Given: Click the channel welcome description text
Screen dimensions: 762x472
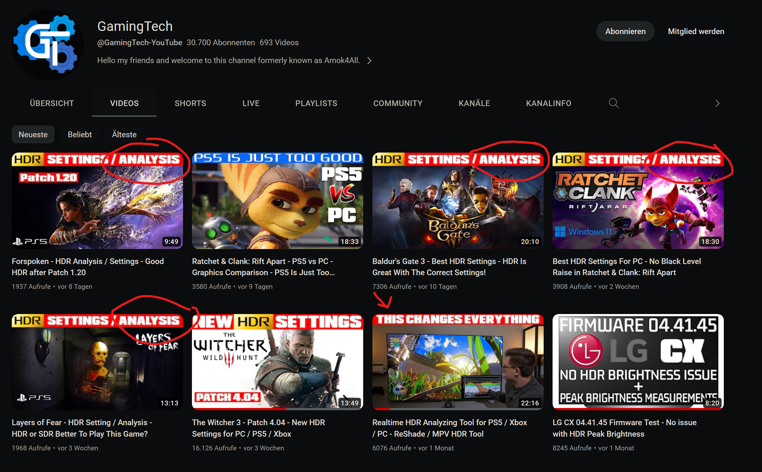Looking at the screenshot, I should click(x=229, y=61).
